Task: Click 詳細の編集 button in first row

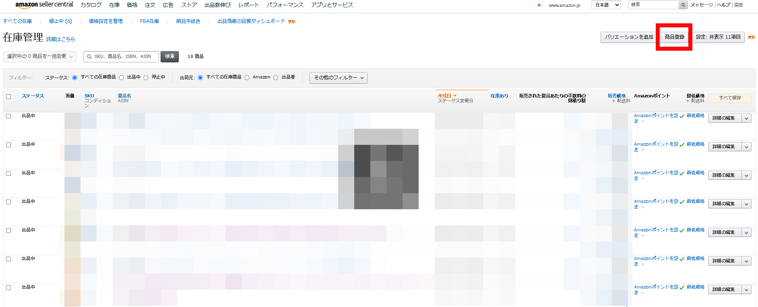Action: (x=725, y=118)
